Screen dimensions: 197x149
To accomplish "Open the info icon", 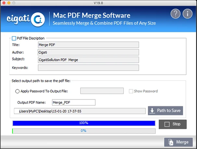I will [188, 14].
